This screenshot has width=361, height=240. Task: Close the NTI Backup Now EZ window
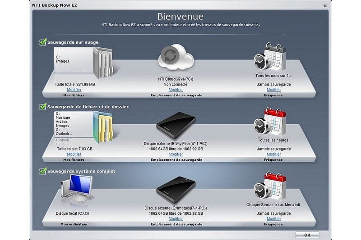325,5
